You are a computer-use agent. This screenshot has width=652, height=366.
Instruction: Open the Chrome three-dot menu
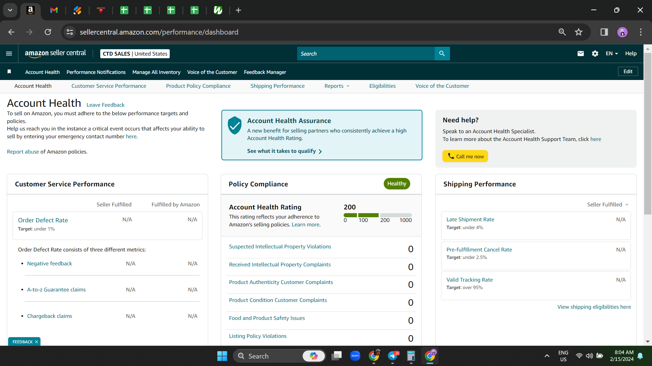point(641,32)
